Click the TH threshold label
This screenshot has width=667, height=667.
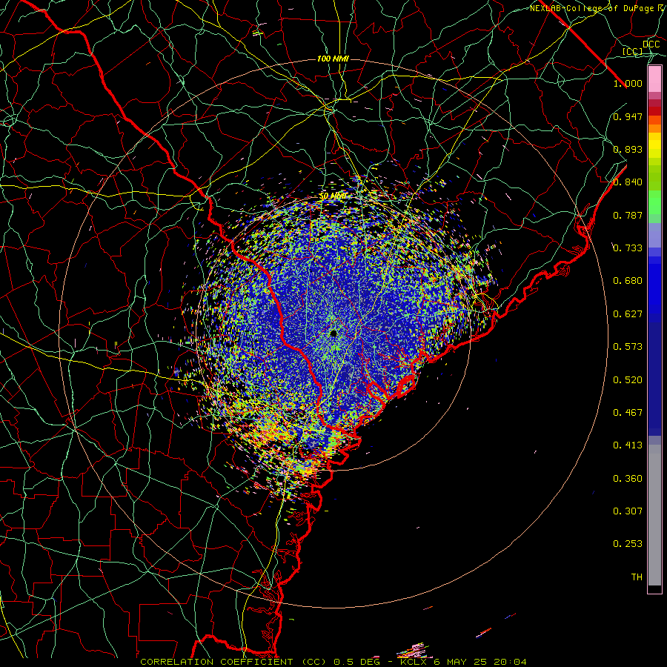pyautogui.click(x=637, y=577)
